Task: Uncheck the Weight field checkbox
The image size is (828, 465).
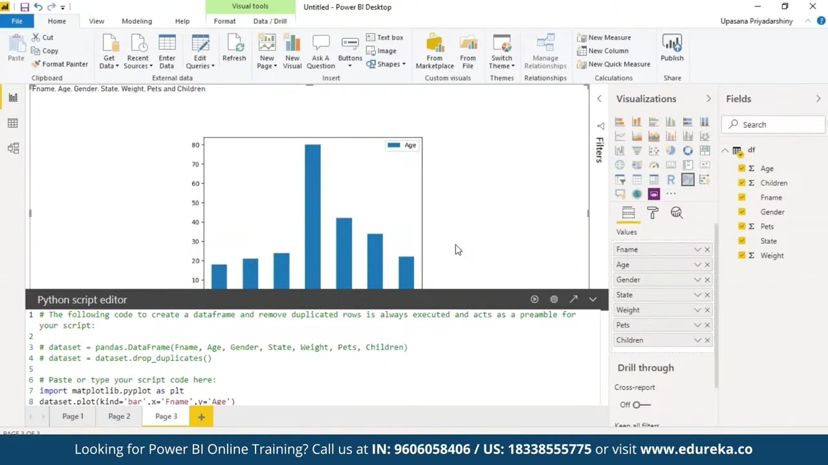Action: (742, 255)
